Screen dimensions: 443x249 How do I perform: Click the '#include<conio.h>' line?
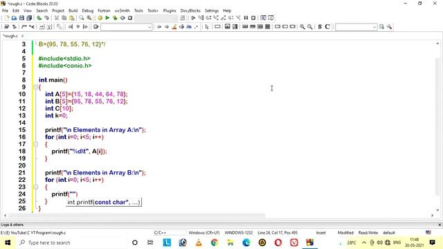tap(65, 66)
